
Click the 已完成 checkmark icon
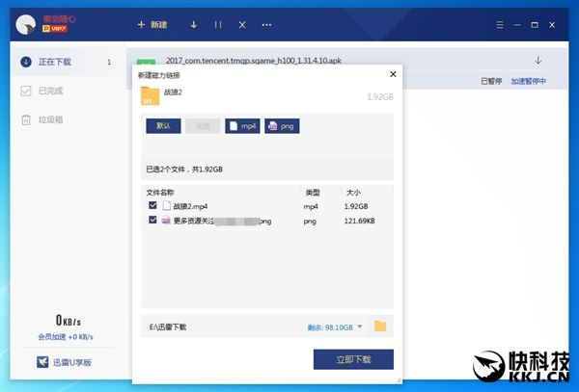26,91
